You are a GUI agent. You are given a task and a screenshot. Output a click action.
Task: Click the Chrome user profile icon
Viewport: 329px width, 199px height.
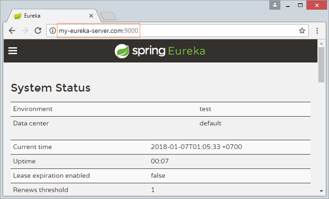tap(275, 5)
